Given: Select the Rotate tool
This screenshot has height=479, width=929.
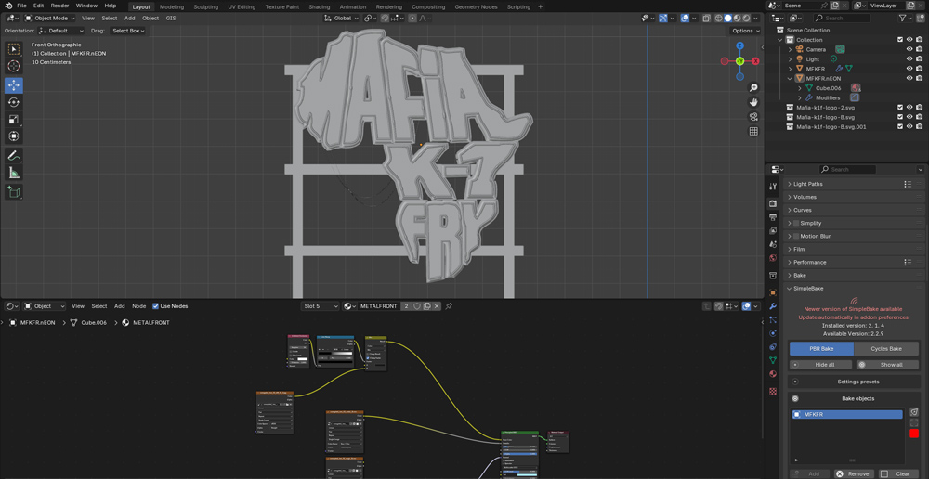Looking at the screenshot, I should (x=14, y=102).
